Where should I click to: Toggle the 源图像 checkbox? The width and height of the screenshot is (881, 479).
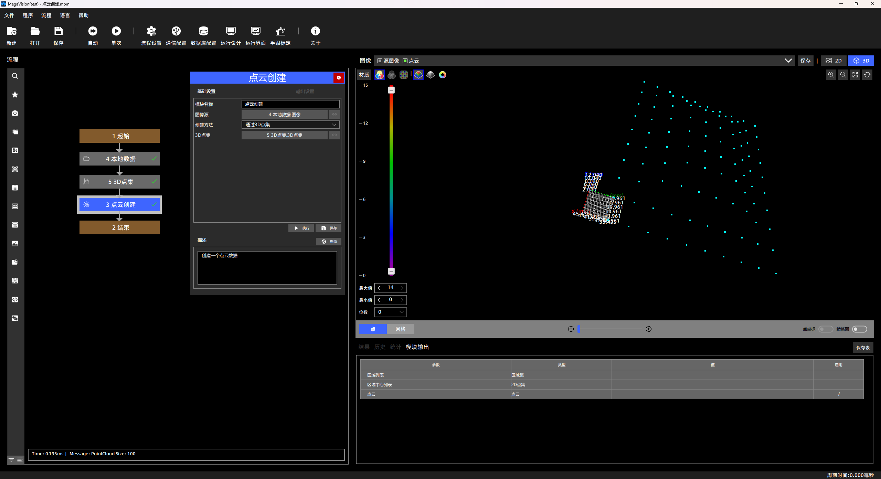click(x=380, y=61)
